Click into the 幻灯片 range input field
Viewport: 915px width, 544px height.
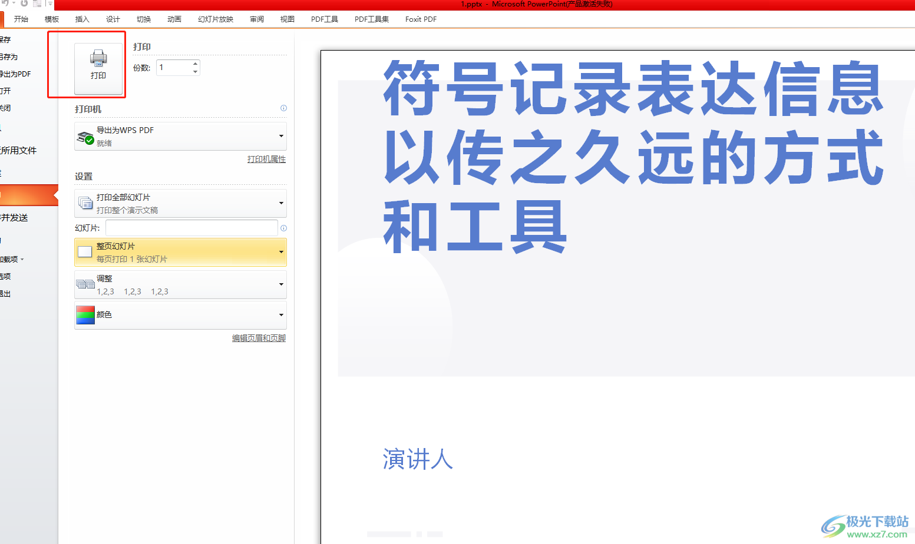click(191, 228)
